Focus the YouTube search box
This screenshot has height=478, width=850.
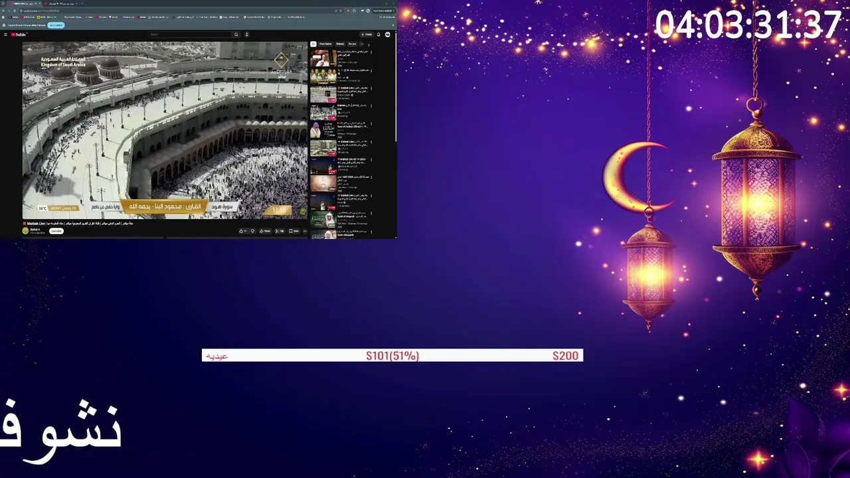coord(191,35)
